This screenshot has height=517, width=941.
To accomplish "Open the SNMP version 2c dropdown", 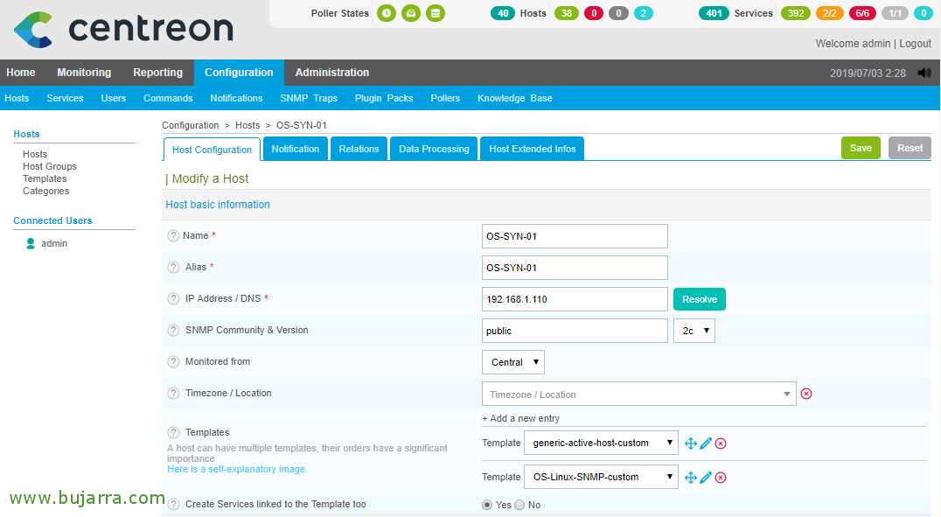I will click(694, 331).
